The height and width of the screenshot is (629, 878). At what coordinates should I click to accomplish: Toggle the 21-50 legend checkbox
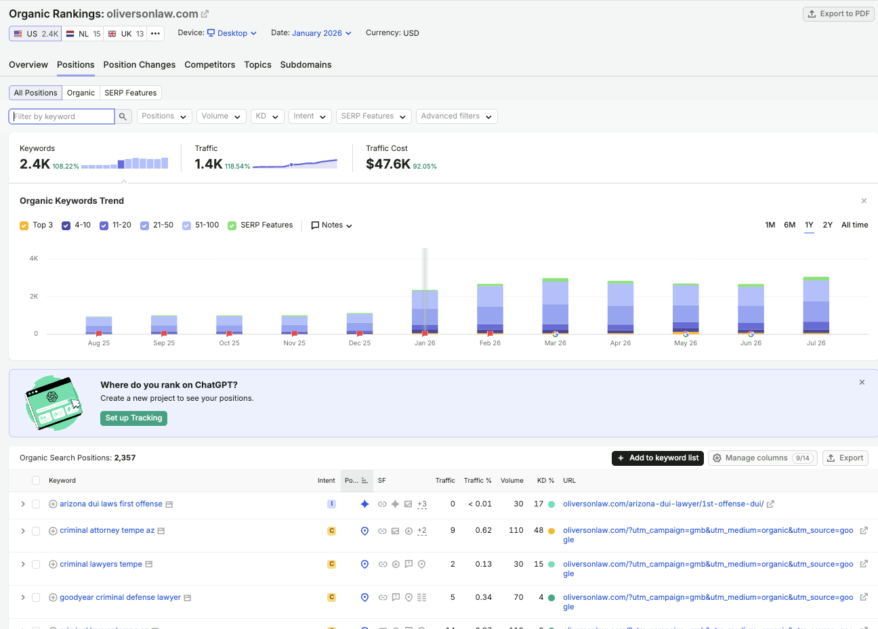coord(144,225)
